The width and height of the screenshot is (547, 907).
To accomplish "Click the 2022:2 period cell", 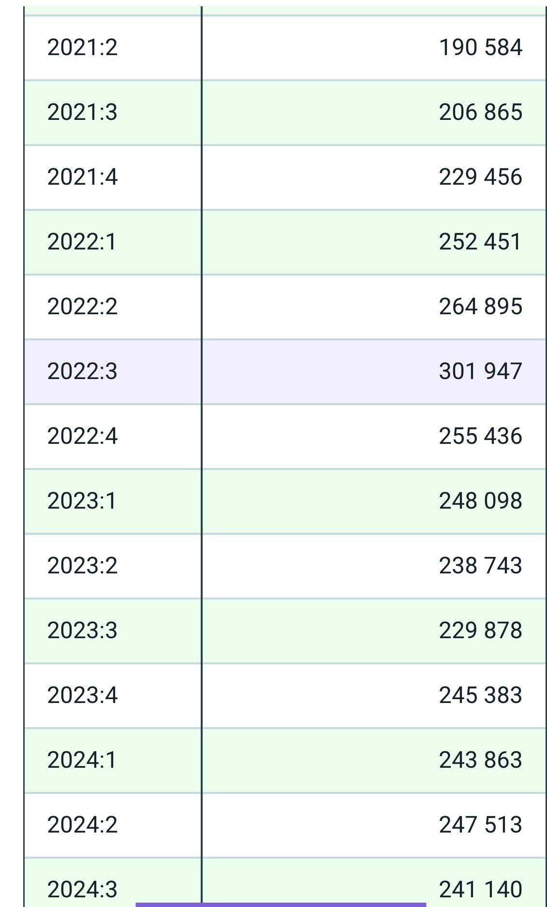I will click(x=83, y=307).
